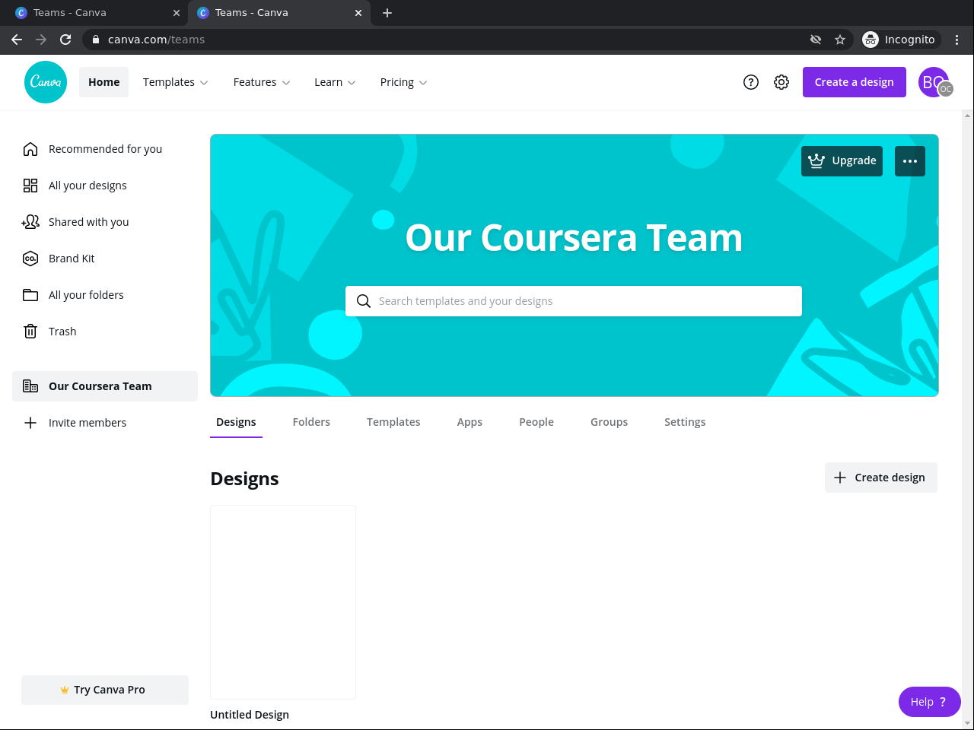
Task: Open the settings gear icon
Action: pyautogui.click(x=781, y=82)
